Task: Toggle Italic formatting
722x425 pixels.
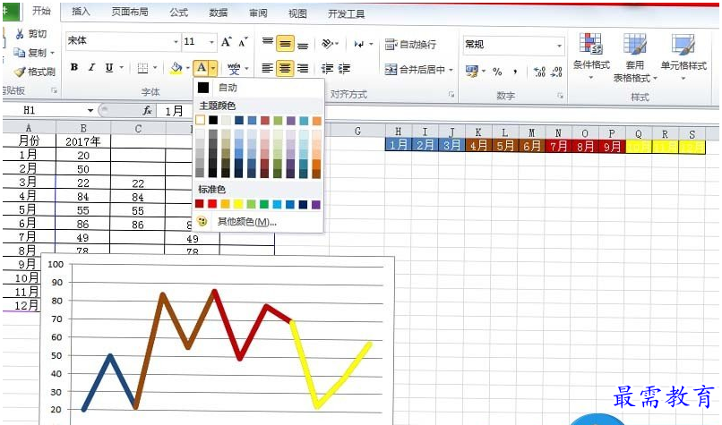Action: [91, 68]
